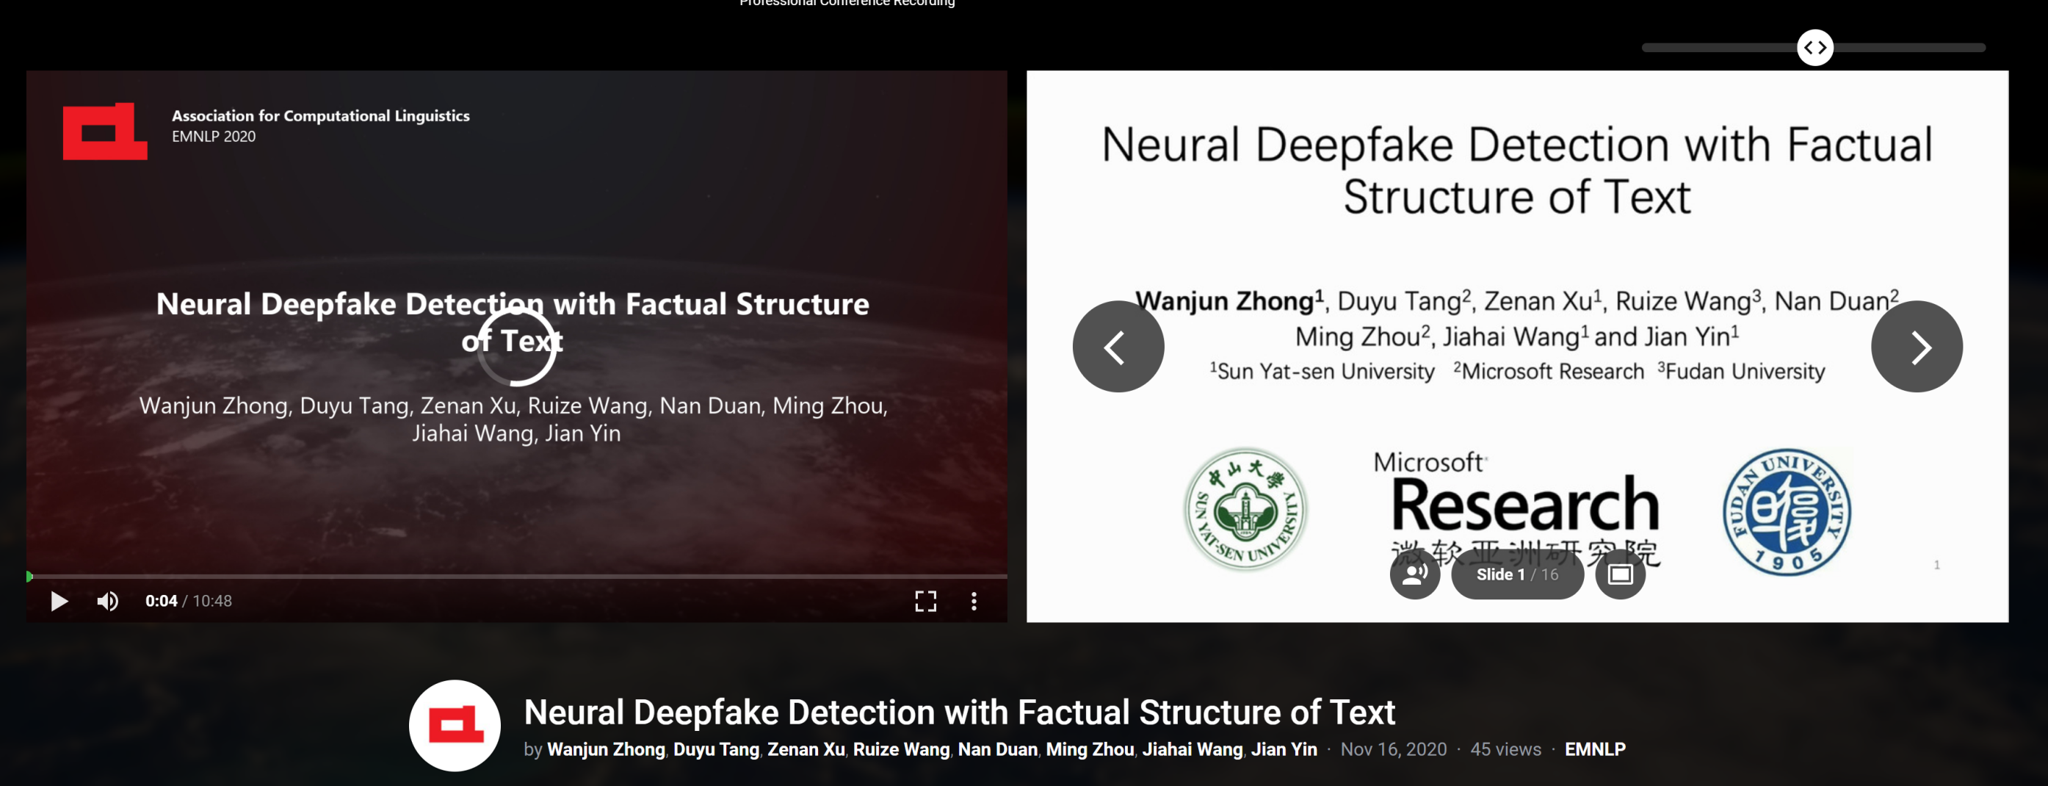Screen dimensions: 2048x786
Task: Mute the video volume speaker icon
Action: (107, 601)
